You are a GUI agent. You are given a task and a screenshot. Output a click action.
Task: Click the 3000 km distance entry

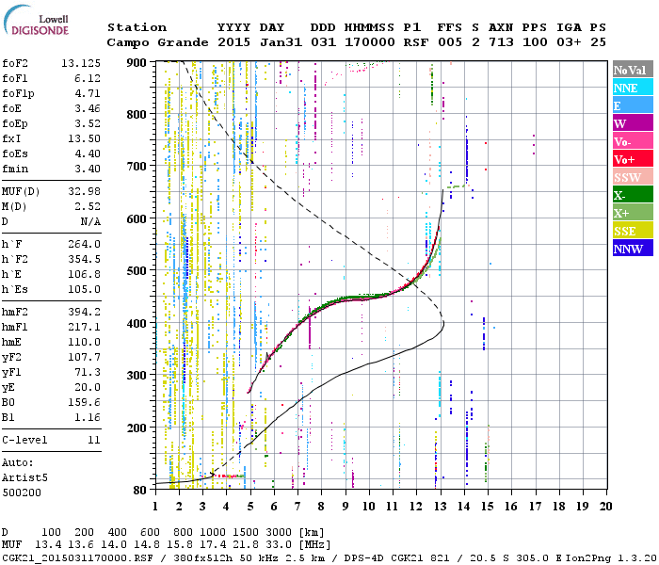click(279, 533)
